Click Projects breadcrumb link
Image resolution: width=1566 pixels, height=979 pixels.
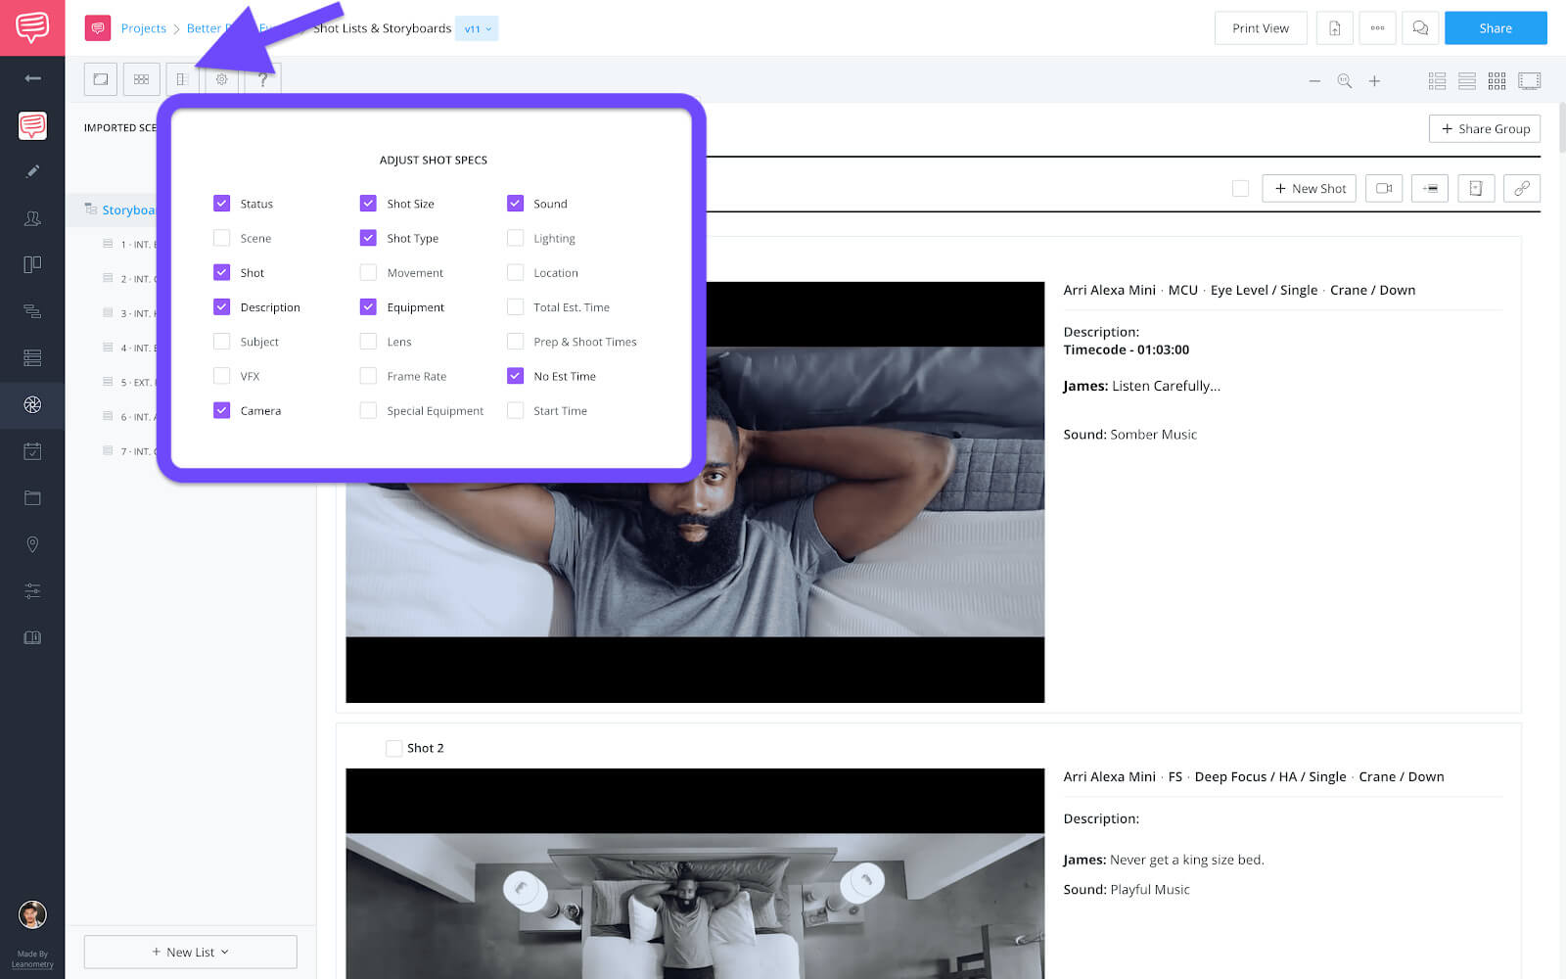click(x=143, y=28)
